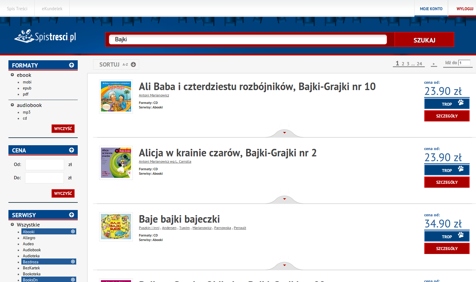Select the Wszystkie services option
This screenshot has height=282, width=476.
click(x=28, y=225)
